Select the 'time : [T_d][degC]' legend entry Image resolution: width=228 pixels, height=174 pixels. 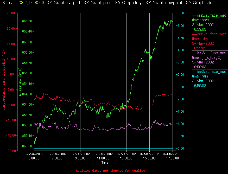[206, 57]
